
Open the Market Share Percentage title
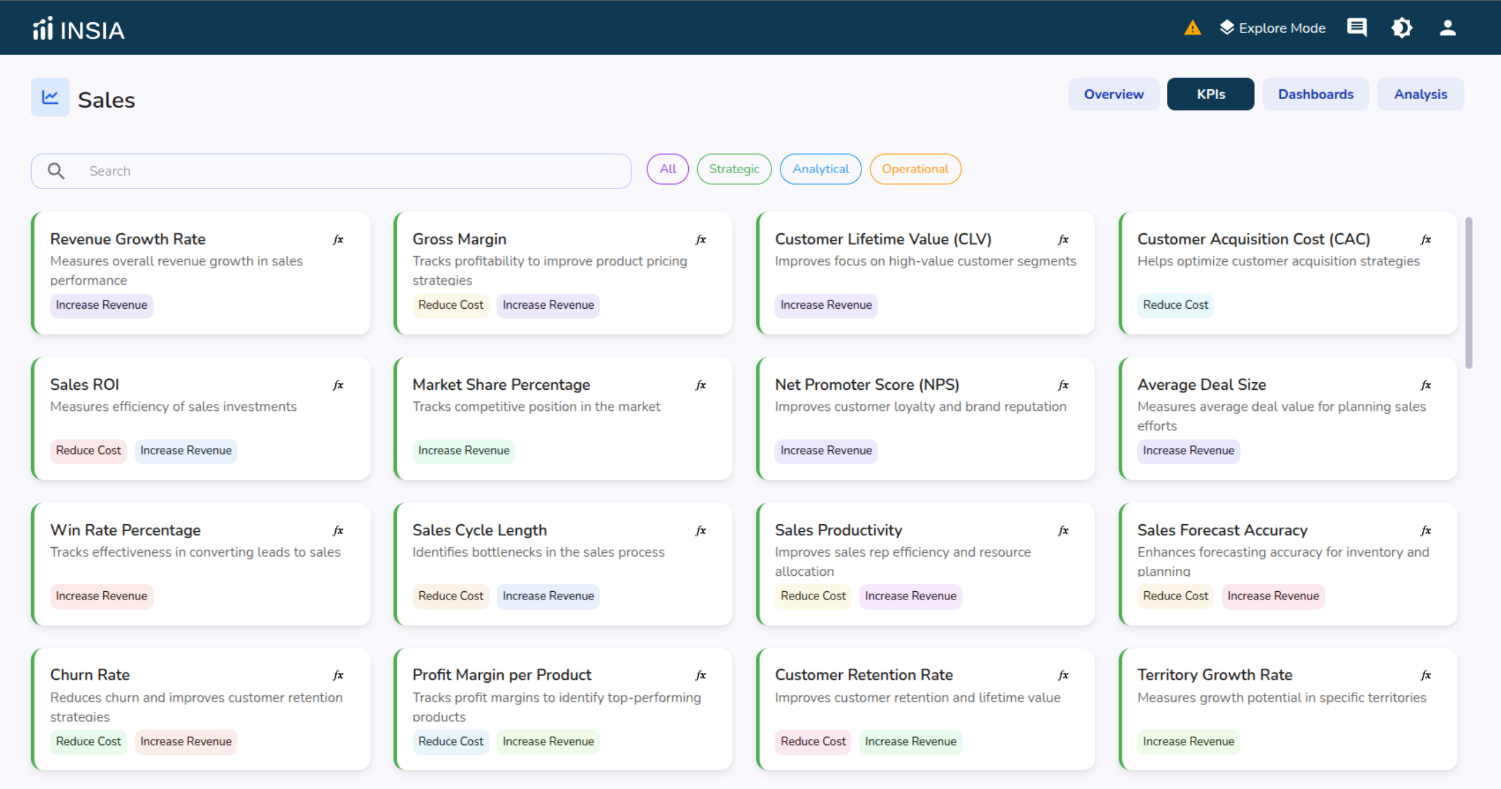pos(501,385)
